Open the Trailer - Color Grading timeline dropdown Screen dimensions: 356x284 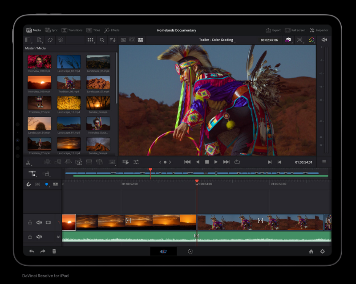pos(216,40)
